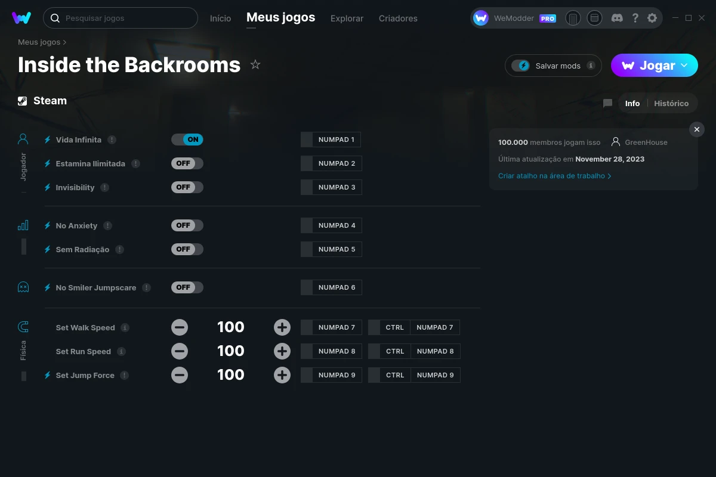Screen dimensions: 716x477
Task: Click the GreenHouse author user icon
Action: 616,142
